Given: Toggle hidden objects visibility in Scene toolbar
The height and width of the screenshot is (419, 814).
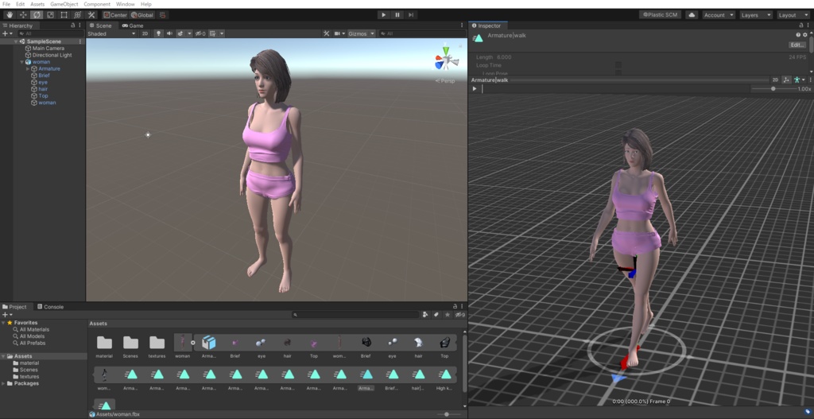Looking at the screenshot, I should 200,33.
